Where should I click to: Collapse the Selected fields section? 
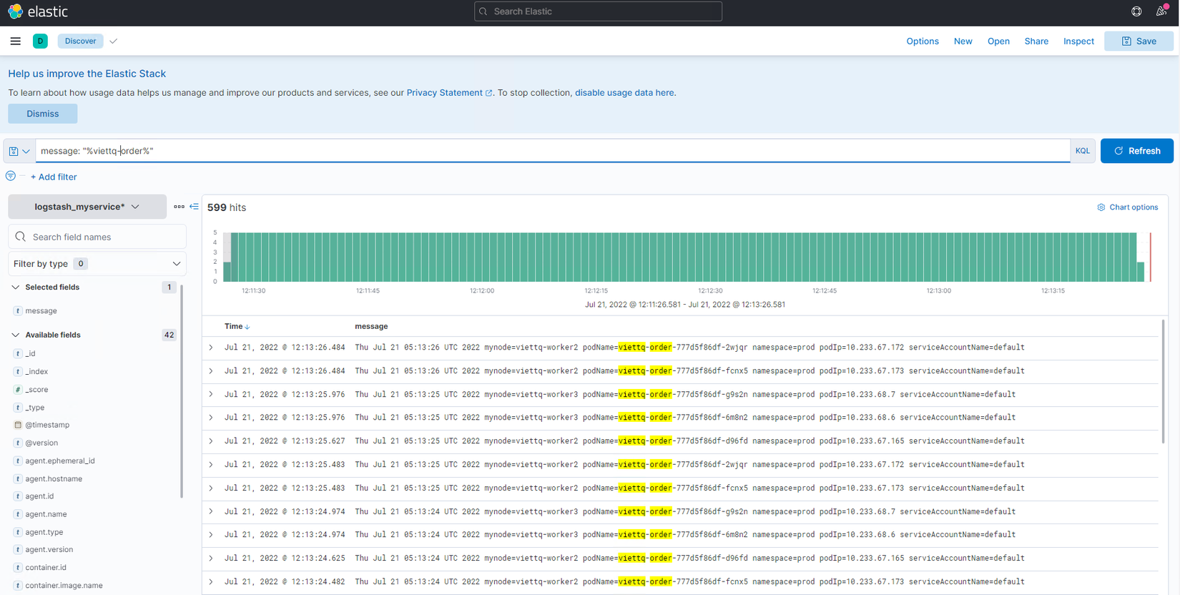(x=16, y=287)
